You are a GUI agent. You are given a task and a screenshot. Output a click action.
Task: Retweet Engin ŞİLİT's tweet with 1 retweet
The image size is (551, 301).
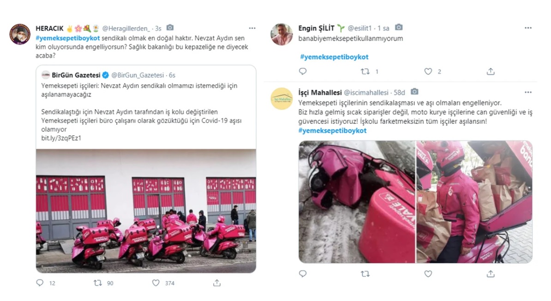365,72
